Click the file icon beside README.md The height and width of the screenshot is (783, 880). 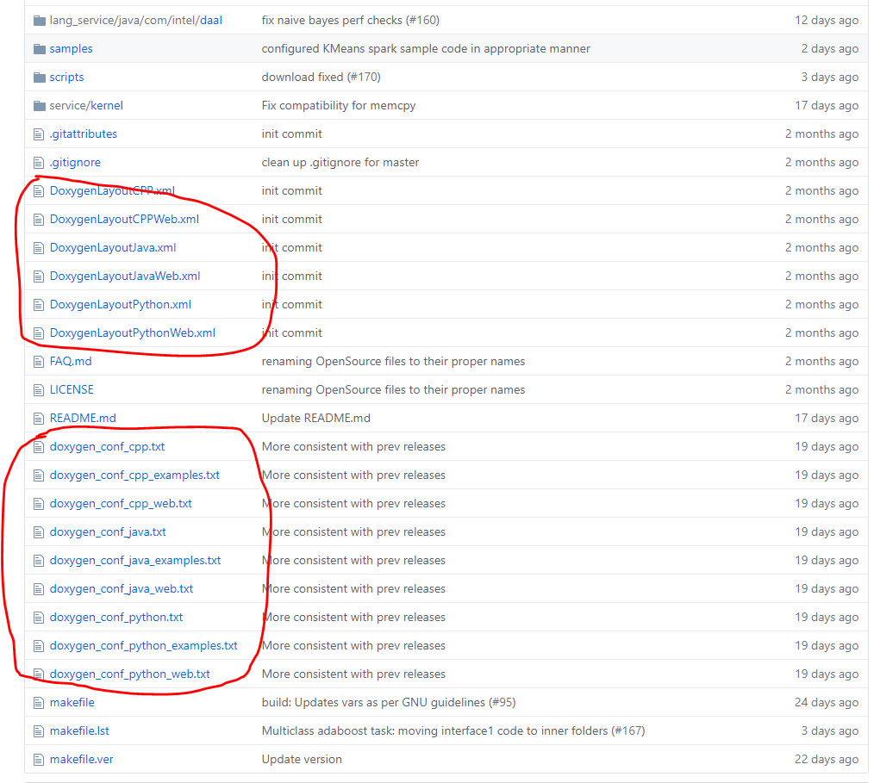point(40,418)
